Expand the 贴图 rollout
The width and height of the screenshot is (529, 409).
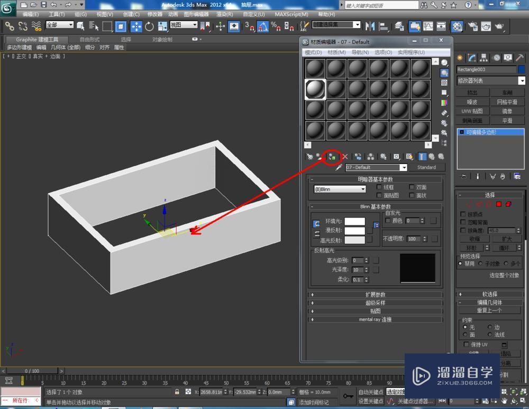click(x=377, y=311)
